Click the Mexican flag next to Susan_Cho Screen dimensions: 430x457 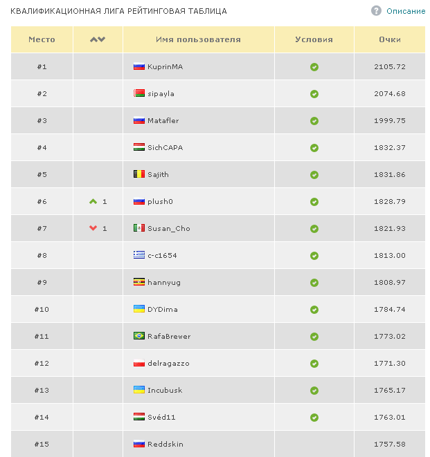click(x=138, y=228)
